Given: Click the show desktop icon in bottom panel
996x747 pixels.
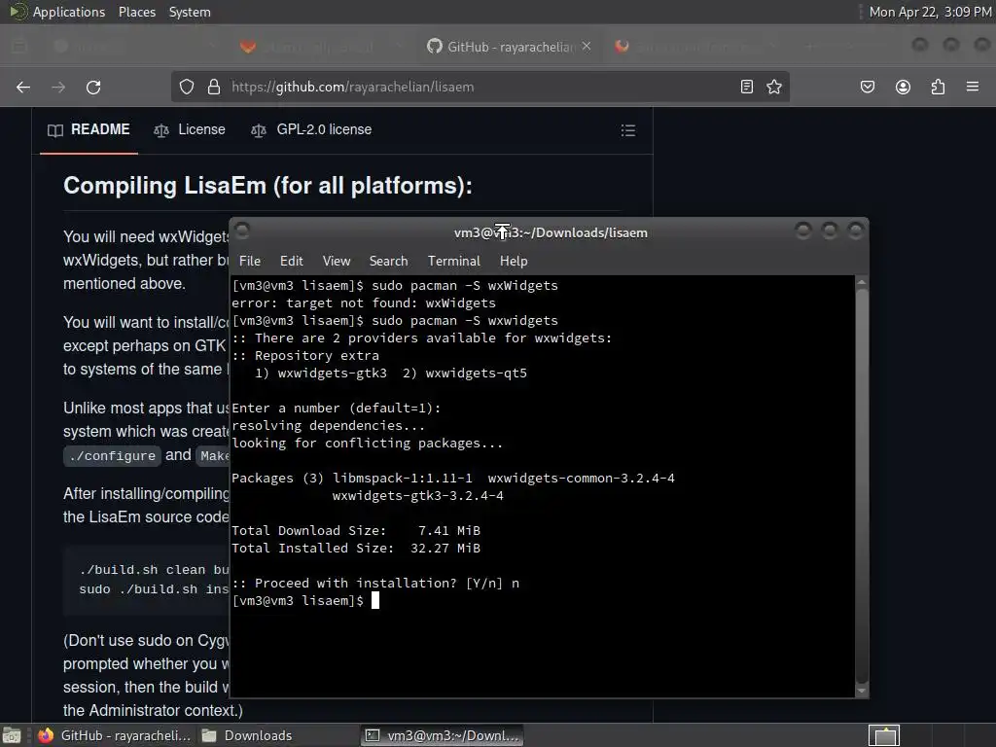Looking at the screenshot, I should coord(12,735).
